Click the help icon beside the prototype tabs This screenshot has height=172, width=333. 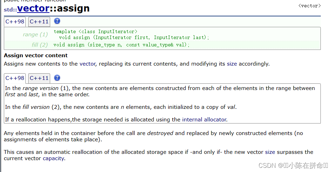[57, 21]
